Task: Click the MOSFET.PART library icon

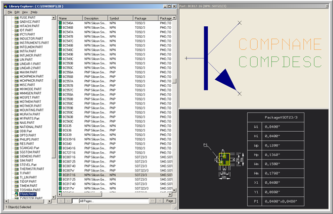Action: pos(16,98)
